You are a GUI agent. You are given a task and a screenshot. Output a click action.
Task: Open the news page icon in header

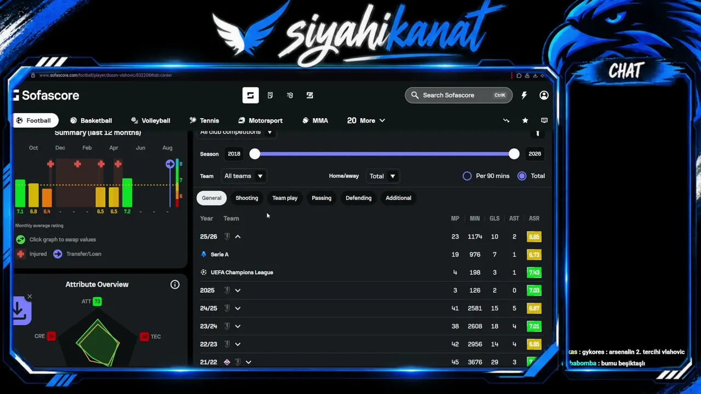point(270,95)
